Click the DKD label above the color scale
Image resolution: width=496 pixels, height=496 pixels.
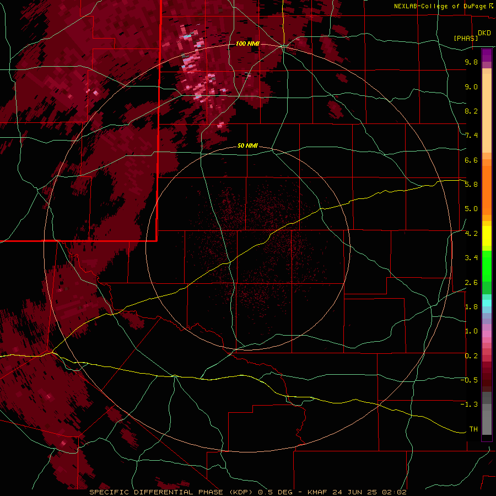click(x=484, y=33)
